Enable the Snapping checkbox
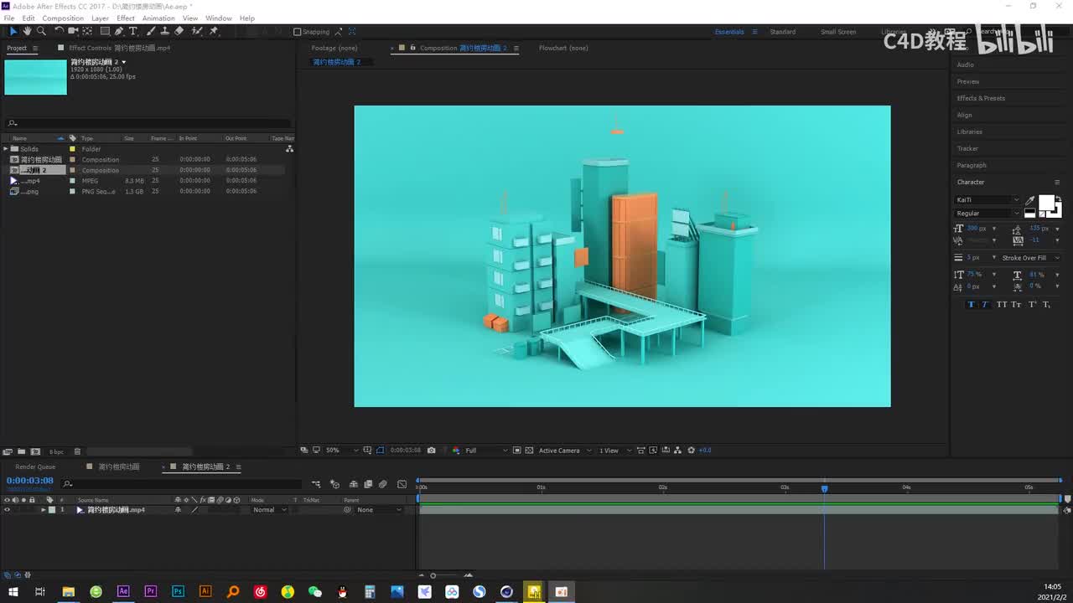This screenshot has width=1073, height=603. click(298, 32)
